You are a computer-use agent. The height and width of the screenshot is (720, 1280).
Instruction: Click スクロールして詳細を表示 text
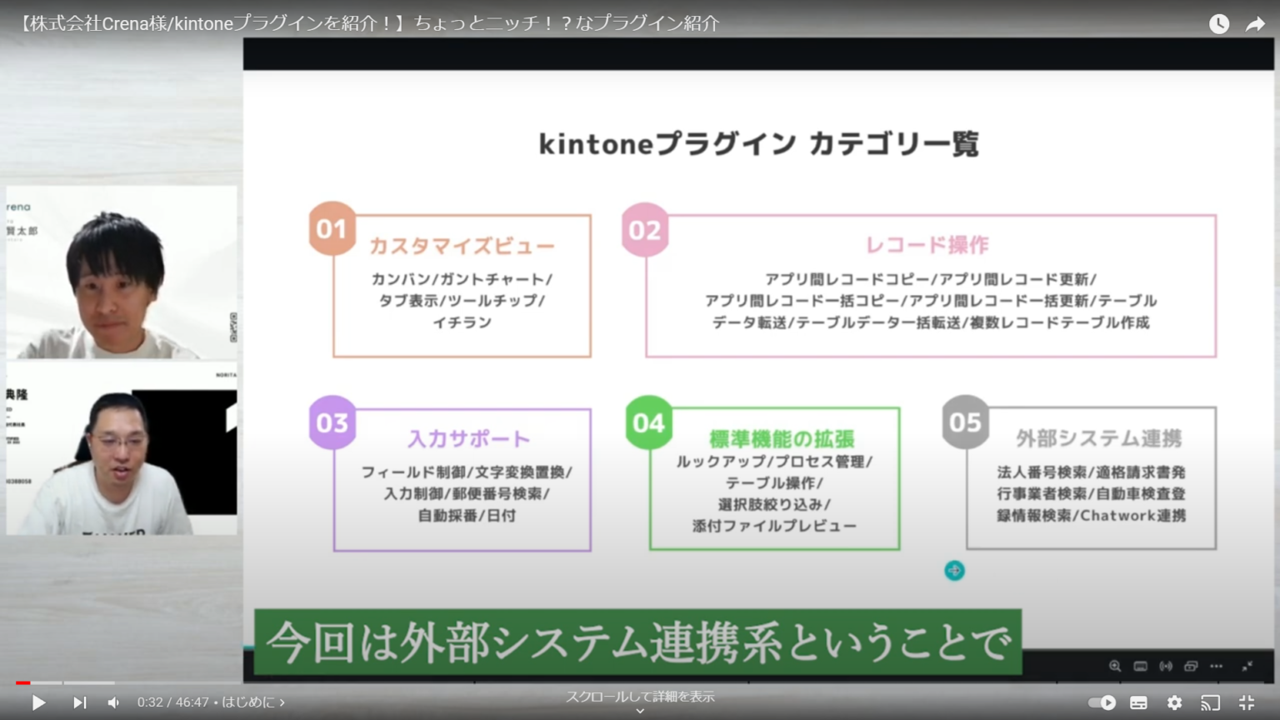639,696
